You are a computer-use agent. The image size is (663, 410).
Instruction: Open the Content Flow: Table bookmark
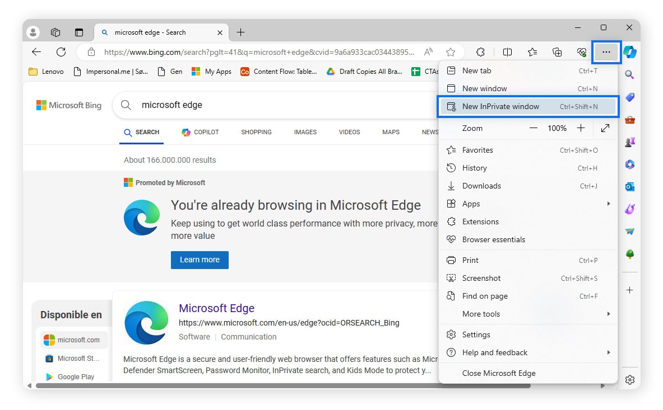279,71
